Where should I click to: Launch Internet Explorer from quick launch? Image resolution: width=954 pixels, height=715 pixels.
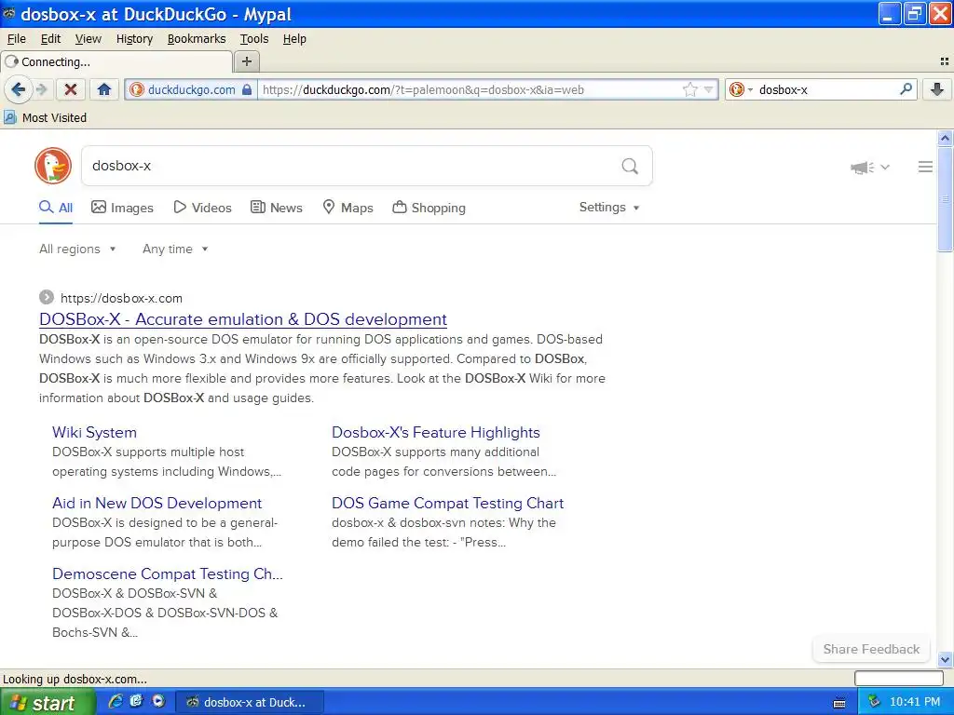(x=115, y=702)
